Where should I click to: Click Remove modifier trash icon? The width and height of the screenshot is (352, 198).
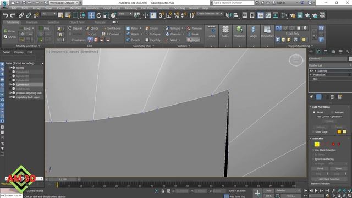click(332, 97)
